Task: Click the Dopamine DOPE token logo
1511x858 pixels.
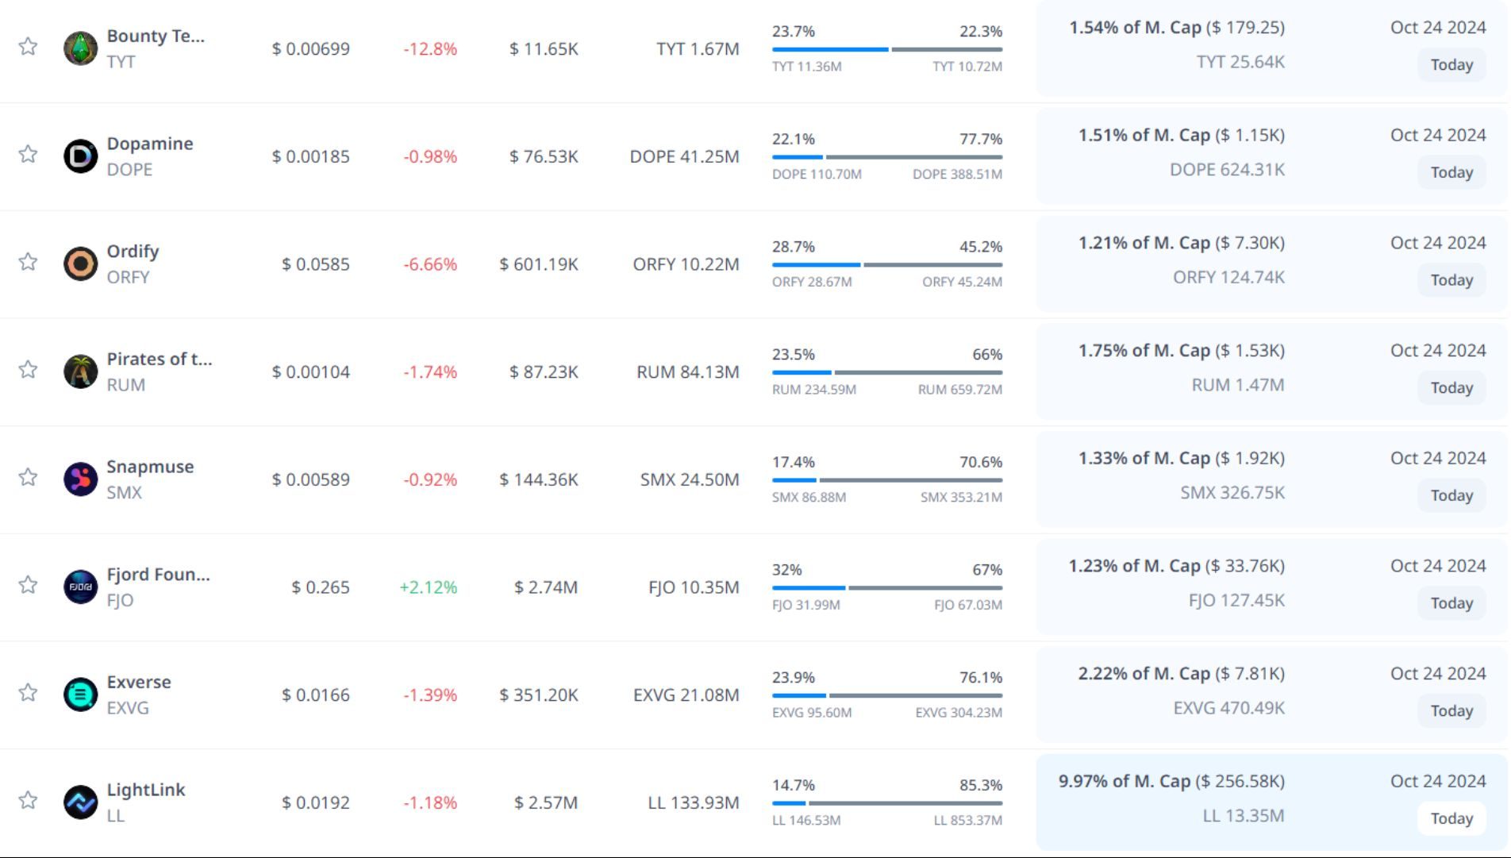Action: point(80,156)
